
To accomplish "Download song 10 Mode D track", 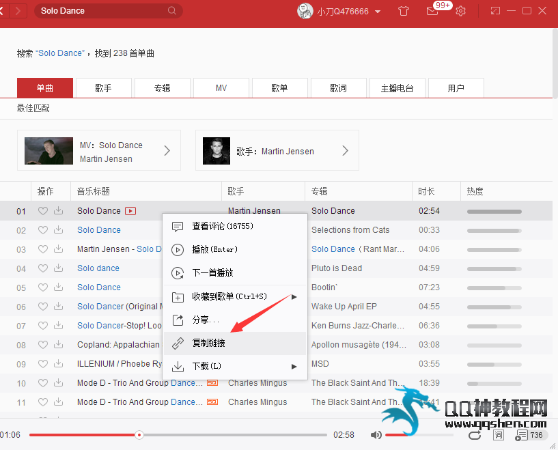I will click(58, 383).
